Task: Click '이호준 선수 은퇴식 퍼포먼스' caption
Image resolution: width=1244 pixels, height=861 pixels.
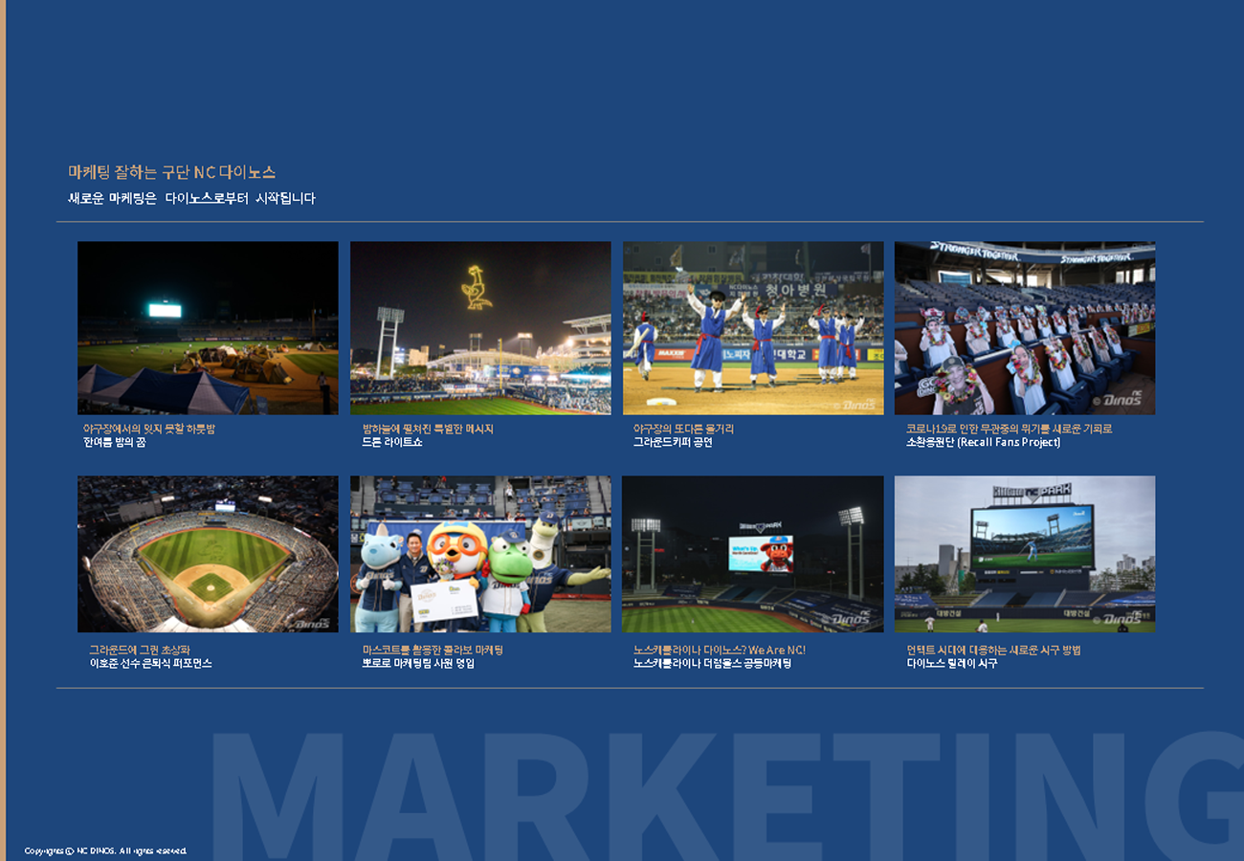Action: pos(150,663)
